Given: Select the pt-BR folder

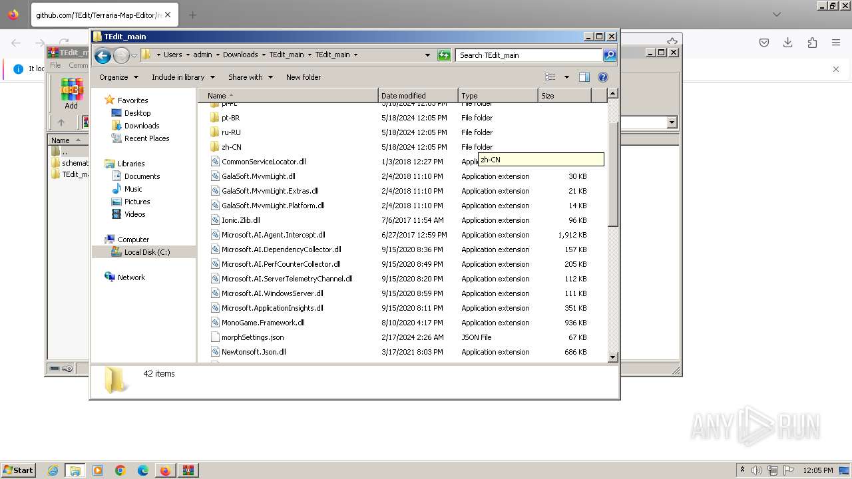Looking at the screenshot, I should [x=230, y=118].
